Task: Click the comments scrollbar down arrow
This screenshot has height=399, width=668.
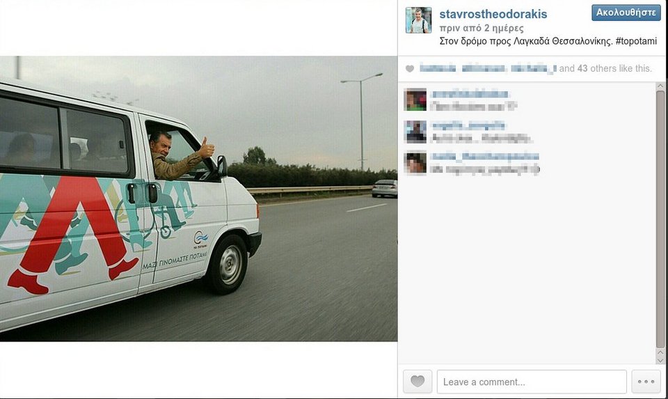Action: (x=660, y=361)
